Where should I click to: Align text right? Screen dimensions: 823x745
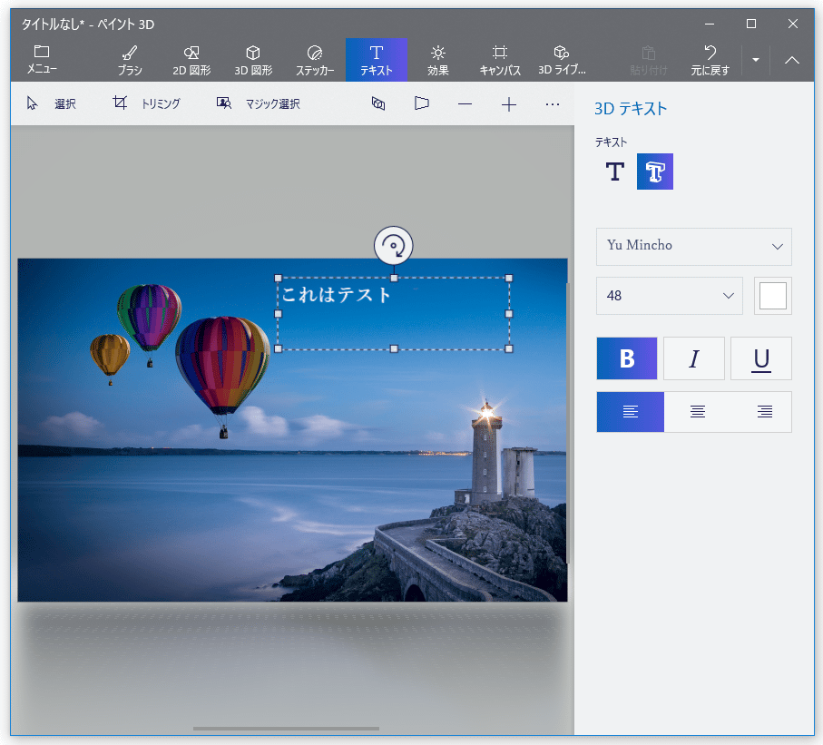coord(765,412)
